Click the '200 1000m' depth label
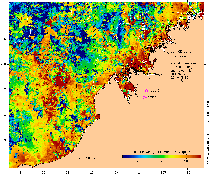This screenshot has height=175, width=211. point(87,158)
